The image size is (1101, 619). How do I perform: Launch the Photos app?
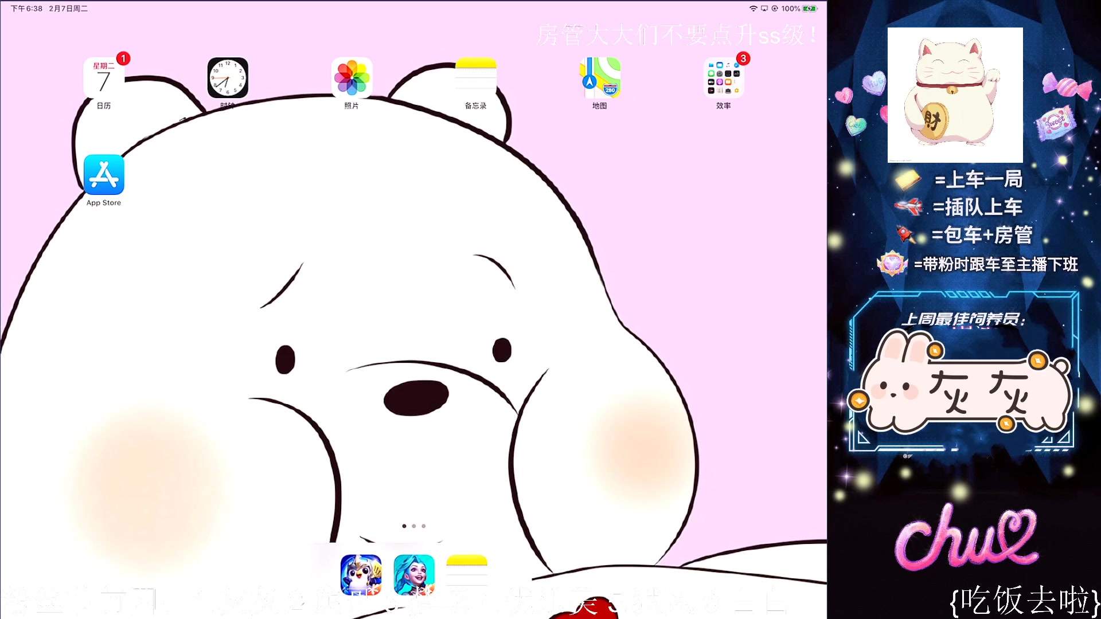[x=352, y=78]
